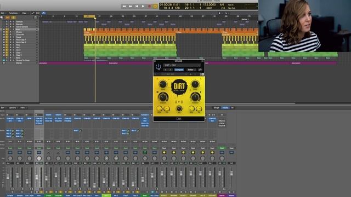Switch mixer to All view
Viewport: 351px width, 197px height.
click(x=233, y=108)
